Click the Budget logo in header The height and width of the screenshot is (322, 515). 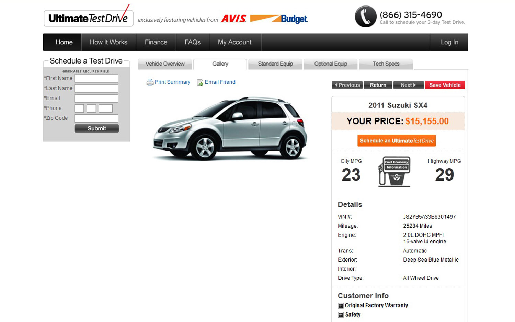(279, 19)
